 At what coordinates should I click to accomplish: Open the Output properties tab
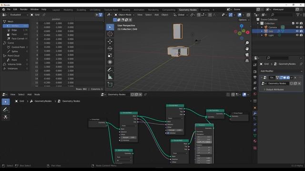255,77
